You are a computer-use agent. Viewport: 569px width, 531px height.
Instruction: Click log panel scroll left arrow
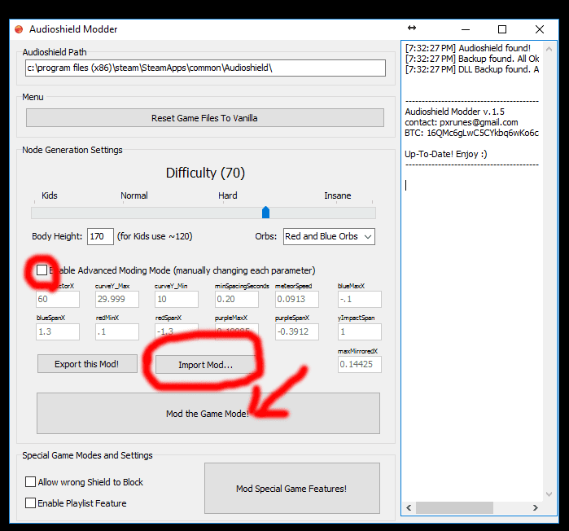coord(409,507)
